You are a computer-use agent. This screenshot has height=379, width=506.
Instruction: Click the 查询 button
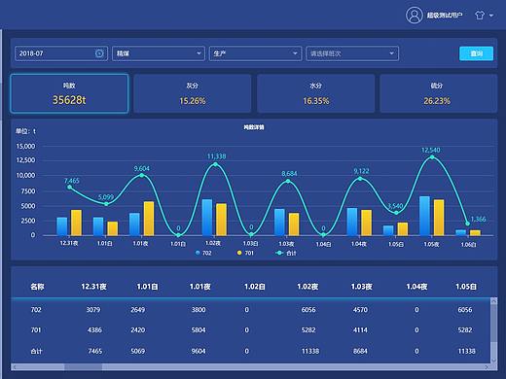pos(476,53)
